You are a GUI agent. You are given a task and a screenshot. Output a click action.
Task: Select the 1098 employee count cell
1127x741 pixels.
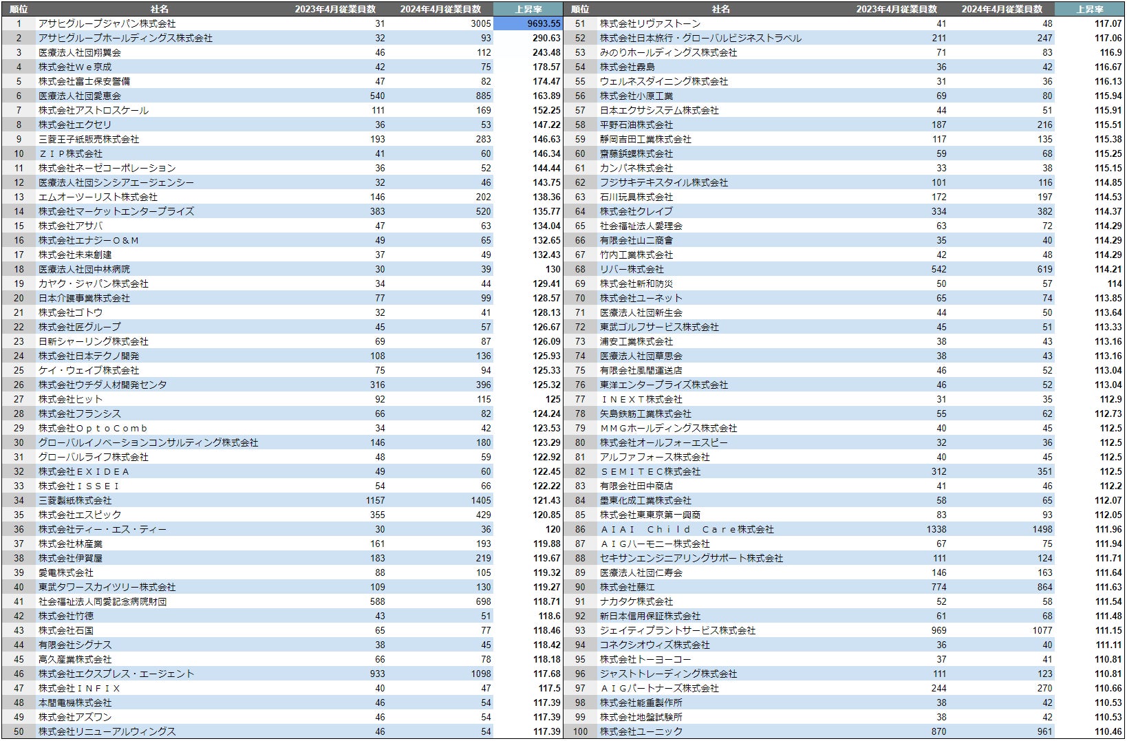tap(481, 674)
